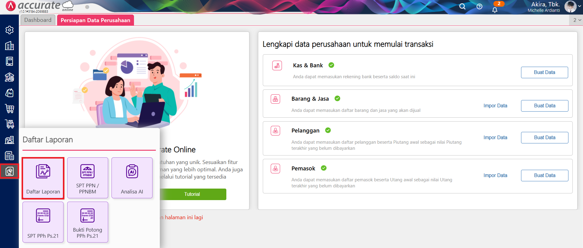Open the SPT PPN / PPNBM tile
583x248 pixels.
pyautogui.click(x=87, y=178)
